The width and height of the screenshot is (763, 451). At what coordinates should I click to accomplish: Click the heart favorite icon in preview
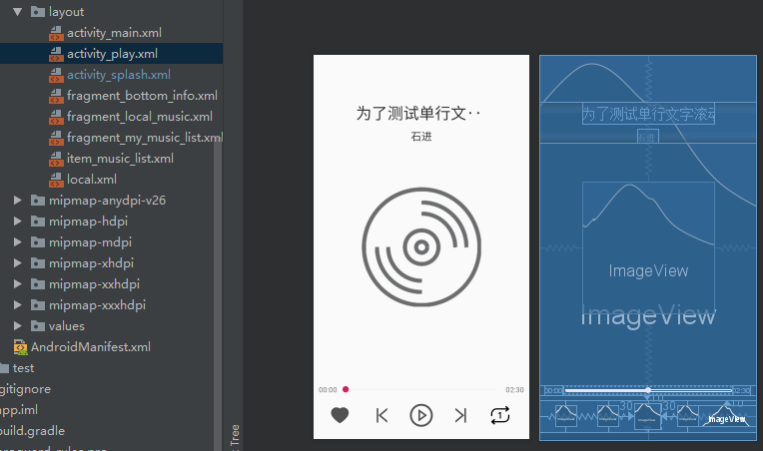(x=340, y=415)
